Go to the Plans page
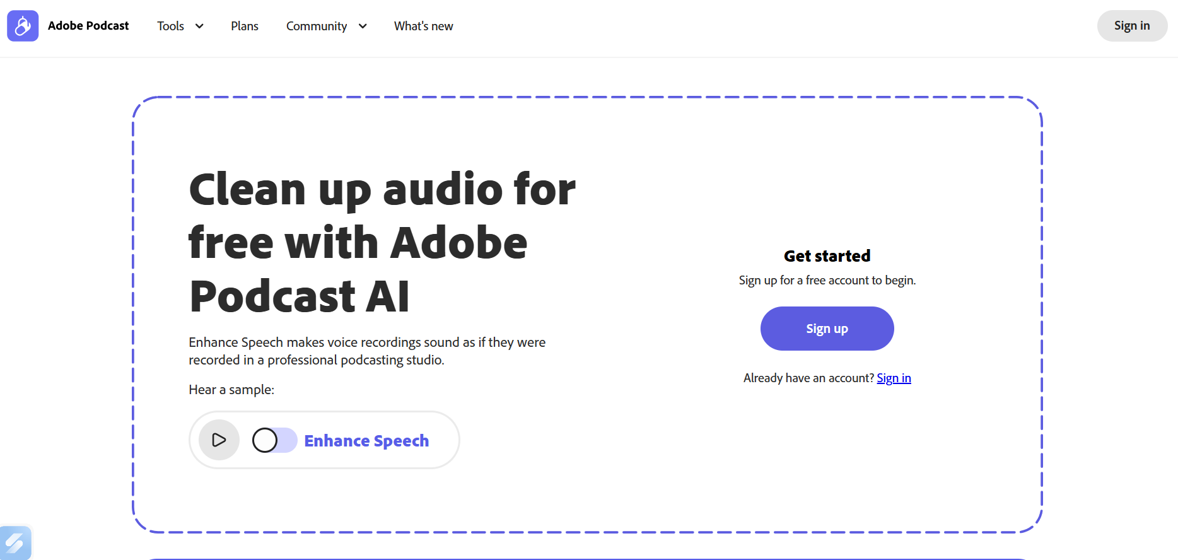This screenshot has height=560, width=1178. pos(245,26)
